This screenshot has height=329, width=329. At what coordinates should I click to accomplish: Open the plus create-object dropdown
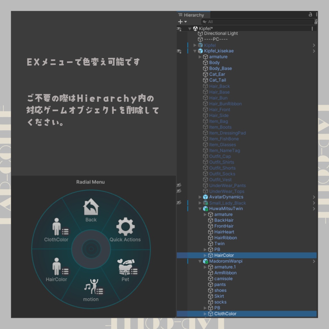(x=182, y=22)
